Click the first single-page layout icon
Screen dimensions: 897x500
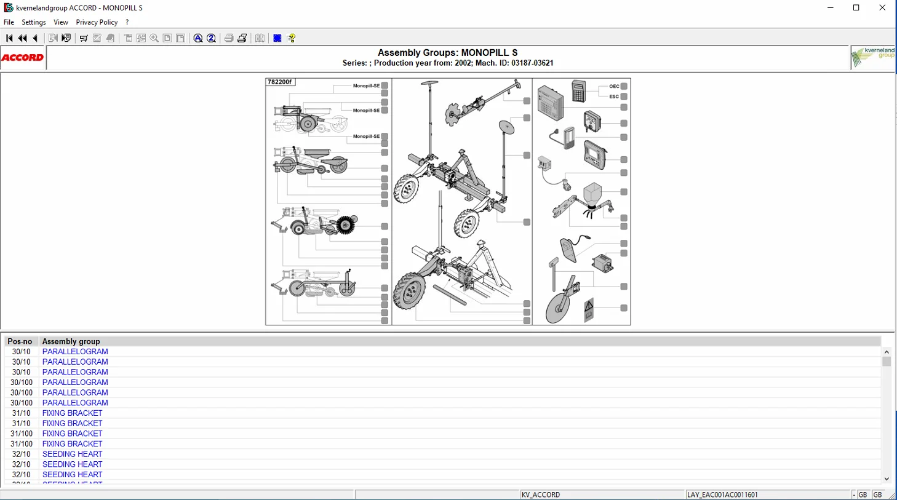[167, 38]
